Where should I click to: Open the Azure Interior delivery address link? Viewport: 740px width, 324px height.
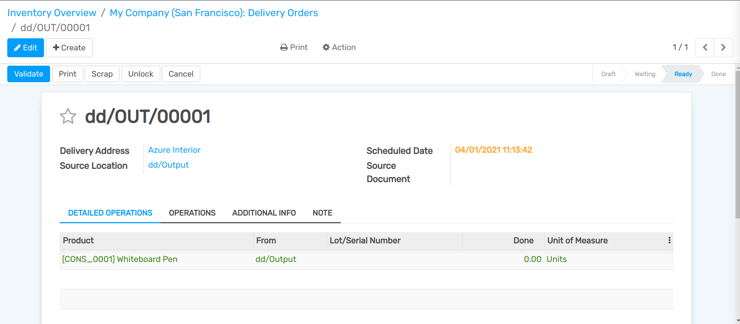click(174, 150)
